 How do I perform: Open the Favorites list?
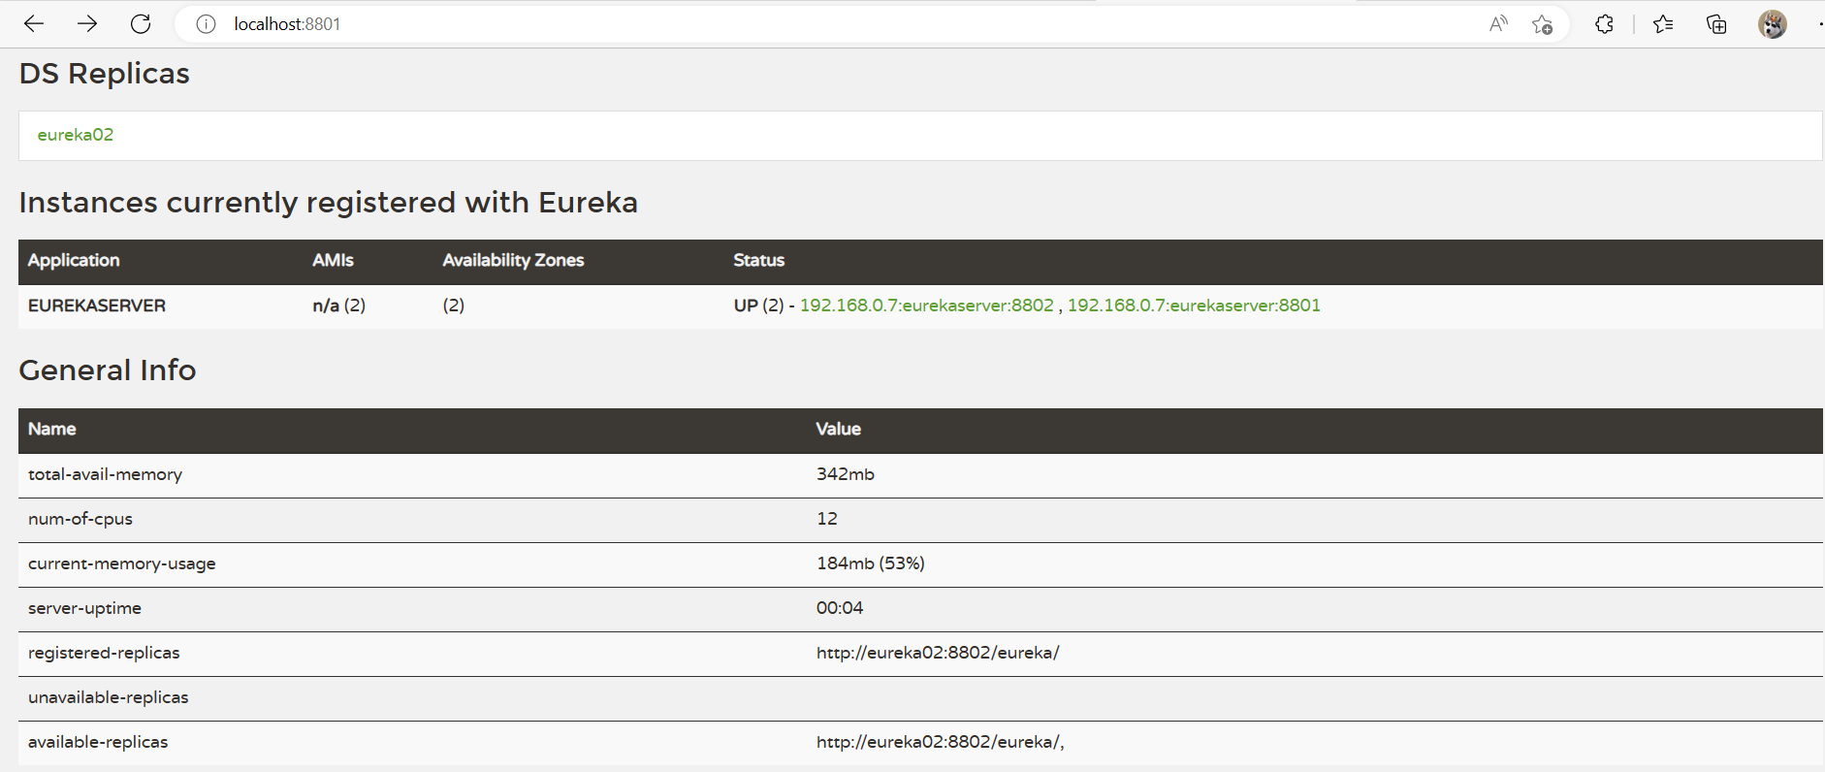tap(1663, 24)
